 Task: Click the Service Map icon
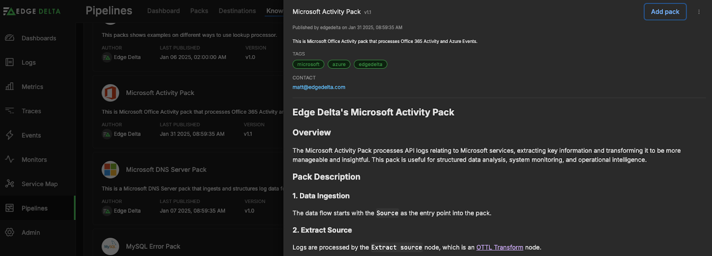(10, 184)
